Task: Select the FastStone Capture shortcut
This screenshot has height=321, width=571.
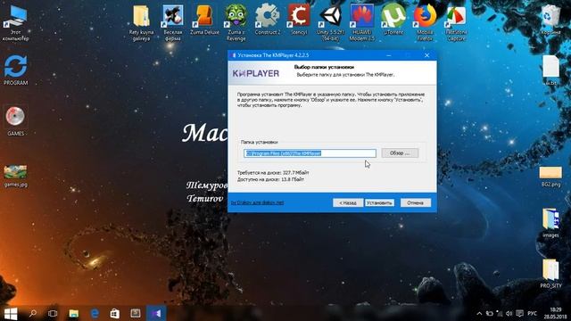Action: coord(456,22)
